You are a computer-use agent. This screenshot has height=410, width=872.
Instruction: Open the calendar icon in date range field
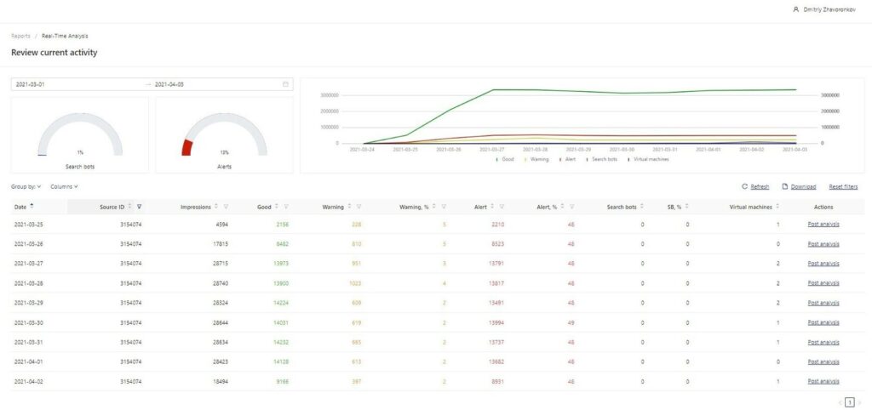coord(285,84)
